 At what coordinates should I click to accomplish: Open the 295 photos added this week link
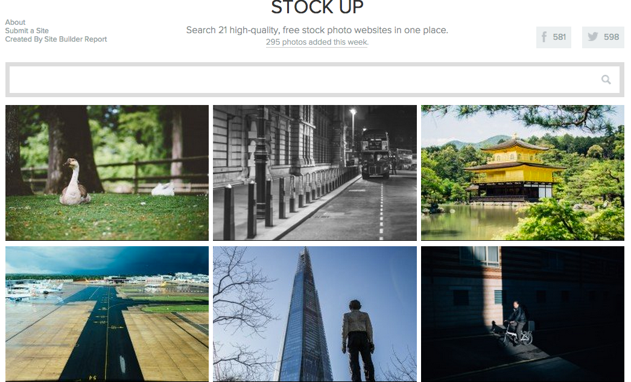click(317, 42)
